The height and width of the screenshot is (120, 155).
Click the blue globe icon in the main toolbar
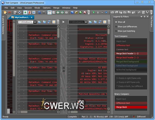(x=72, y=12)
